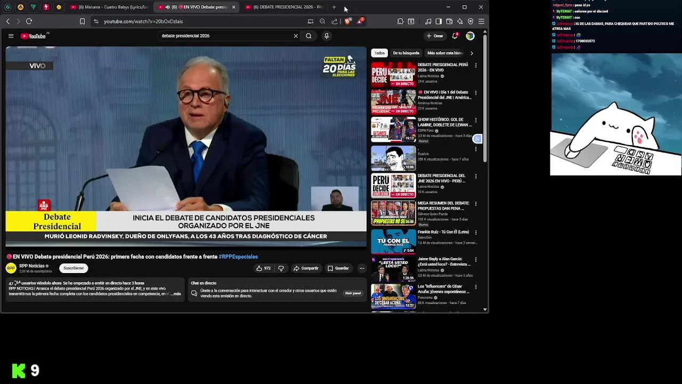The image size is (682, 384).
Task: Open the YouTube account avatar menu
Action: [470, 36]
